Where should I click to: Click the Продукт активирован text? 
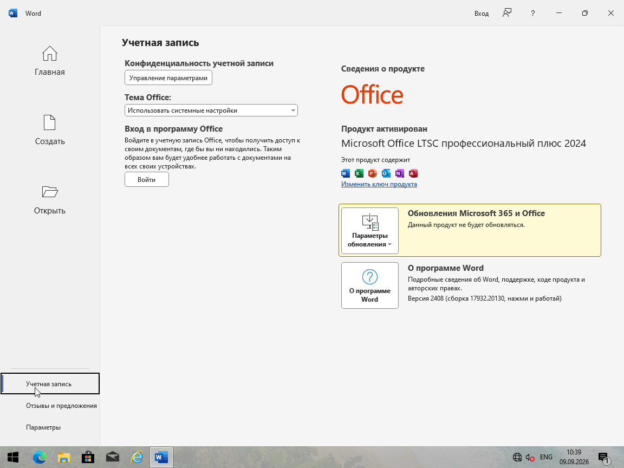click(384, 128)
